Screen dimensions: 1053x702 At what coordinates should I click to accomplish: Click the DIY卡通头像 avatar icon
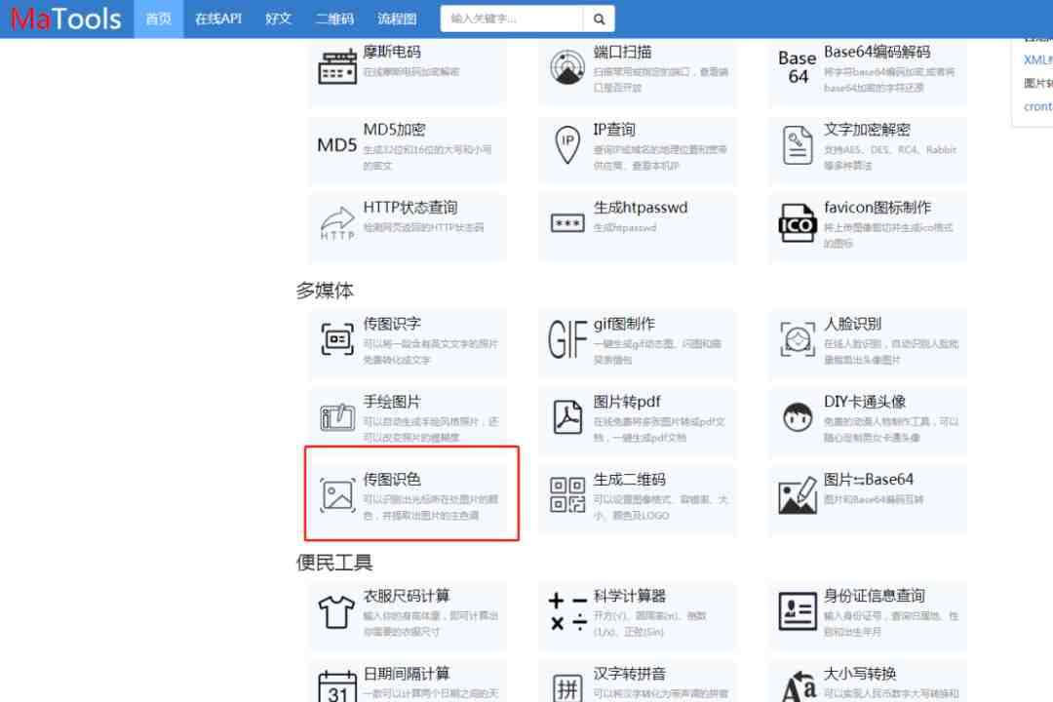[x=798, y=417]
